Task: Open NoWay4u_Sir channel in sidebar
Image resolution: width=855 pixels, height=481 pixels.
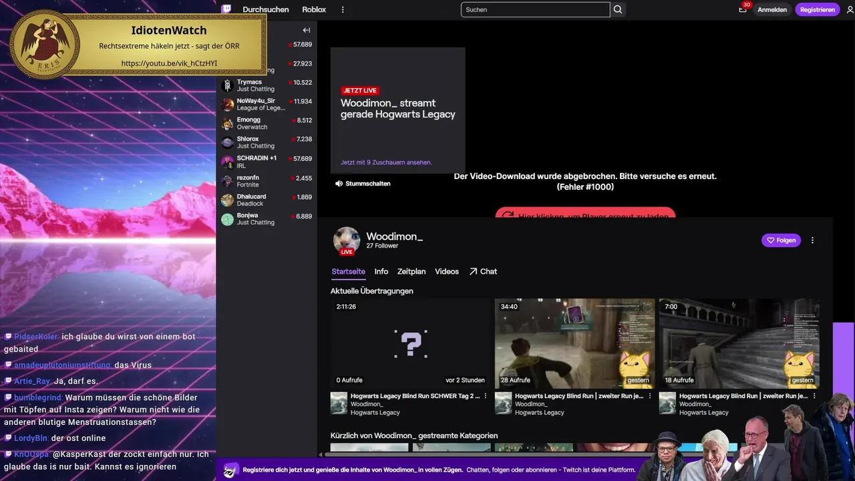Action: point(267,104)
